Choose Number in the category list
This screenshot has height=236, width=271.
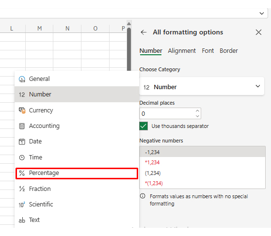tap(77, 94)
